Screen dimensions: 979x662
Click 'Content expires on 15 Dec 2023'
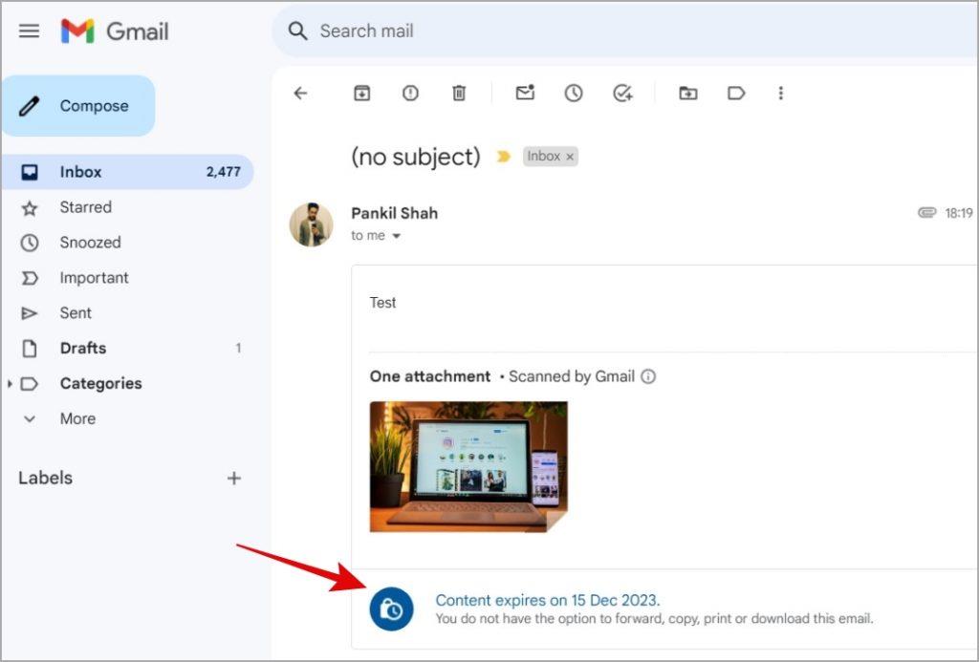tap(548, 600)
